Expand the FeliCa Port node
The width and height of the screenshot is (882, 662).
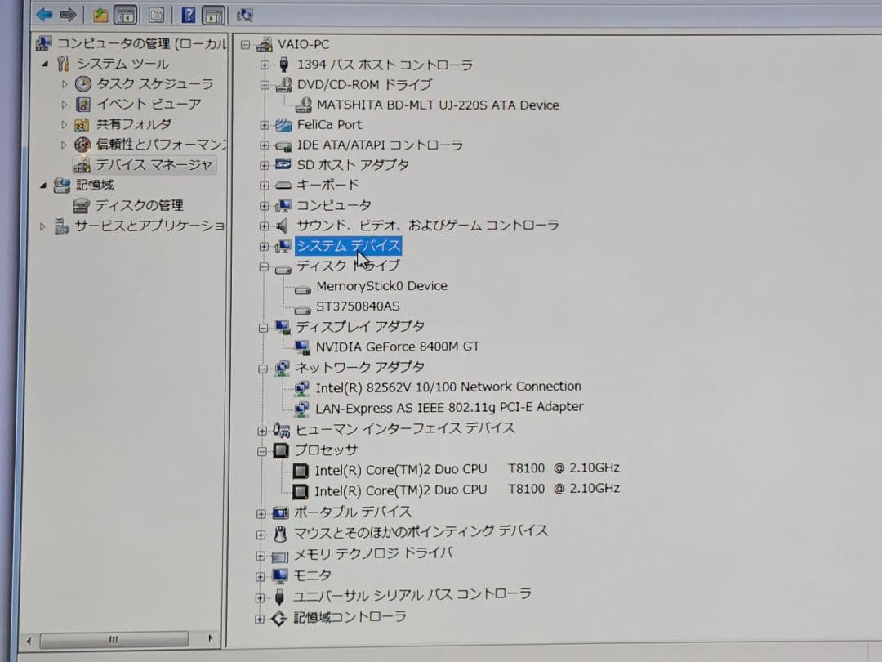pos(265,125)
